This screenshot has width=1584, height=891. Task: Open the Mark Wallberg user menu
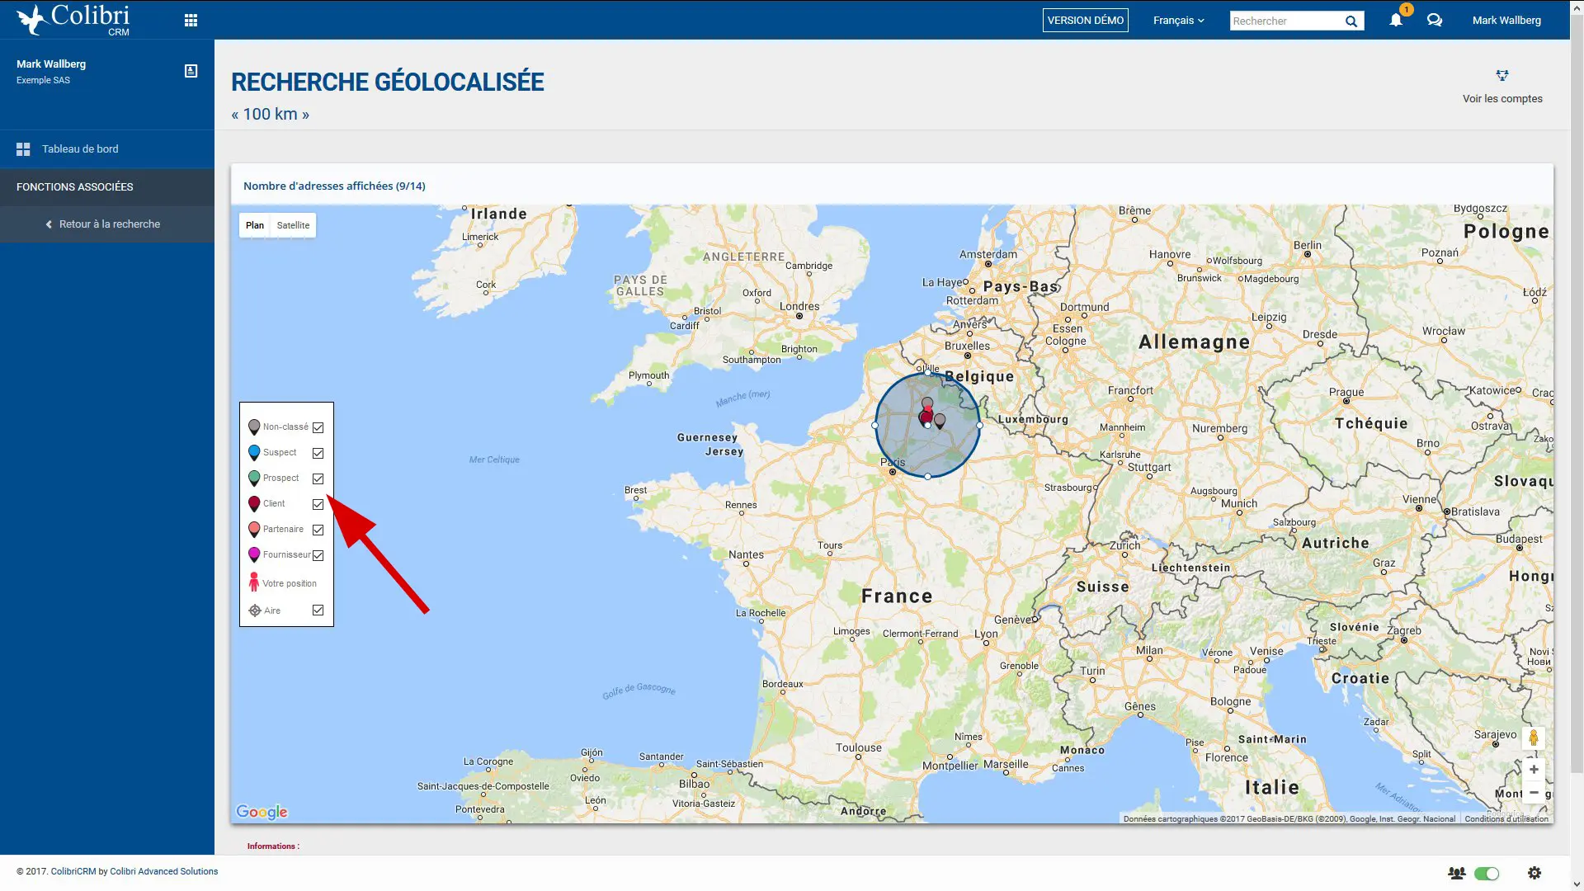[x=1506, y=21]
